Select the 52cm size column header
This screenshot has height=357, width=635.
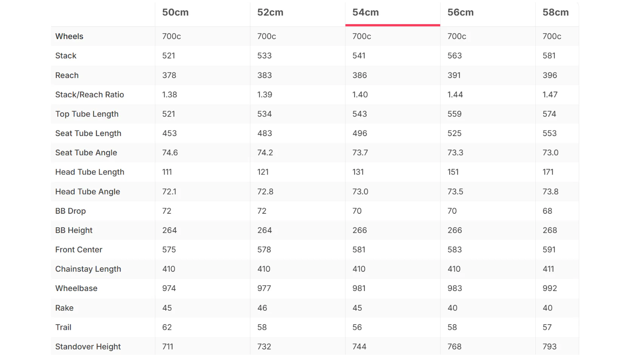270,12
